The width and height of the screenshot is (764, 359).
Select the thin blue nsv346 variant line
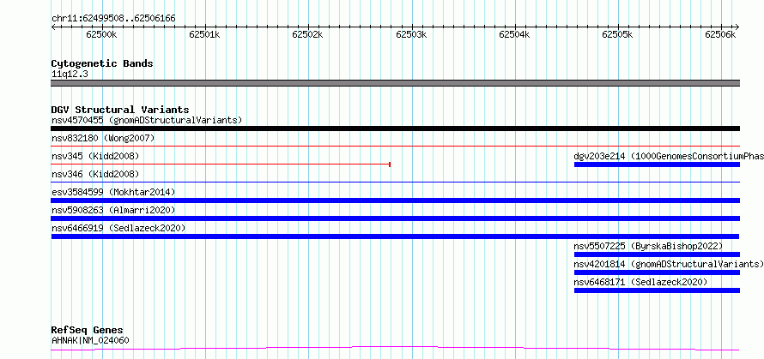click(396, 182)
